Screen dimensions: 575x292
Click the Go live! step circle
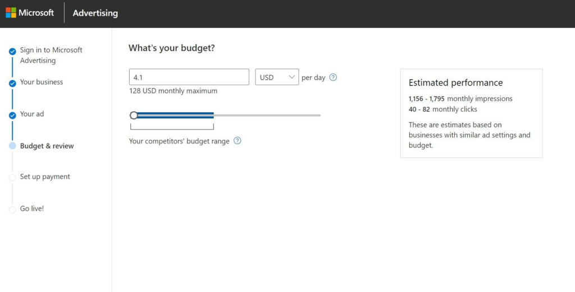[12, 210]
